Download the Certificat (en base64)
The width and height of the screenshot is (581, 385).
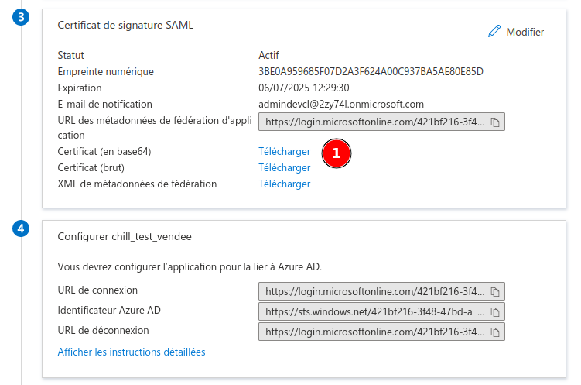click(x=284, y=152)
